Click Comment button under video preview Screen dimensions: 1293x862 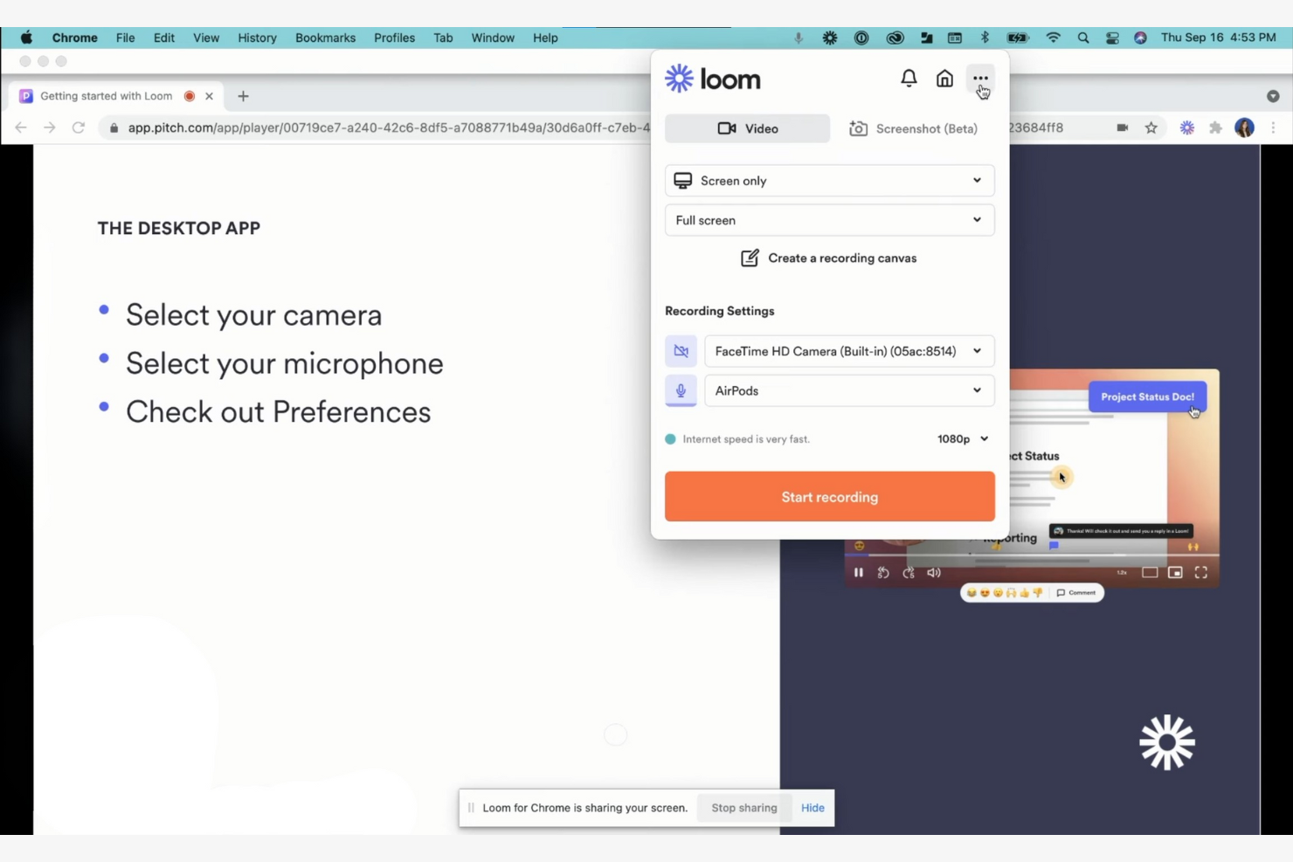tap(1076, 593)
